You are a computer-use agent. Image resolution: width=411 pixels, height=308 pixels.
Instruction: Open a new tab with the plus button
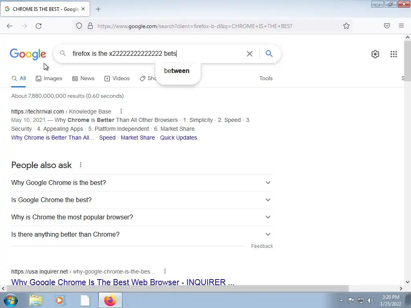(98, 9)
